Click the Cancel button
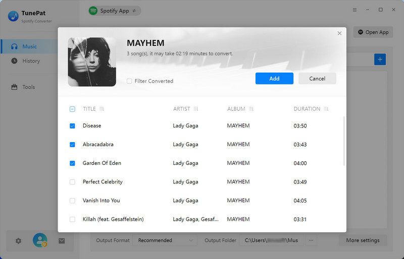404x259 pixels. coord(317,79)
